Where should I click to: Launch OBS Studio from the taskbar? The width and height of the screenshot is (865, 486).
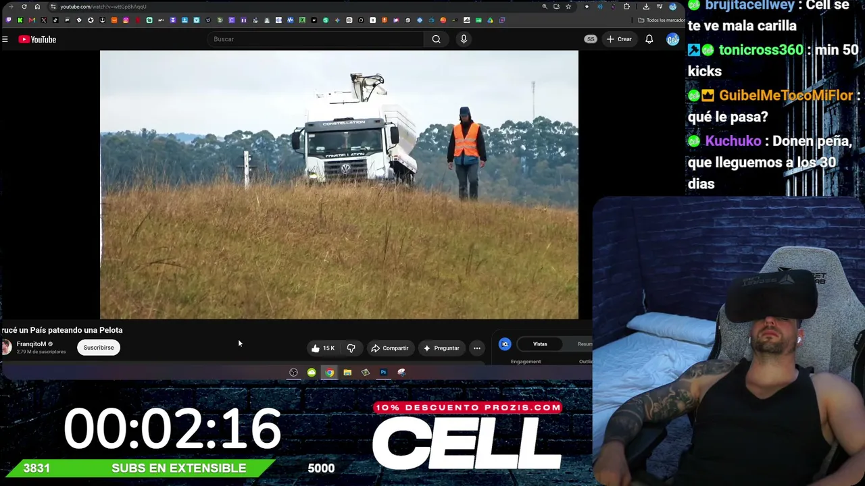click(x=293, y=373)
